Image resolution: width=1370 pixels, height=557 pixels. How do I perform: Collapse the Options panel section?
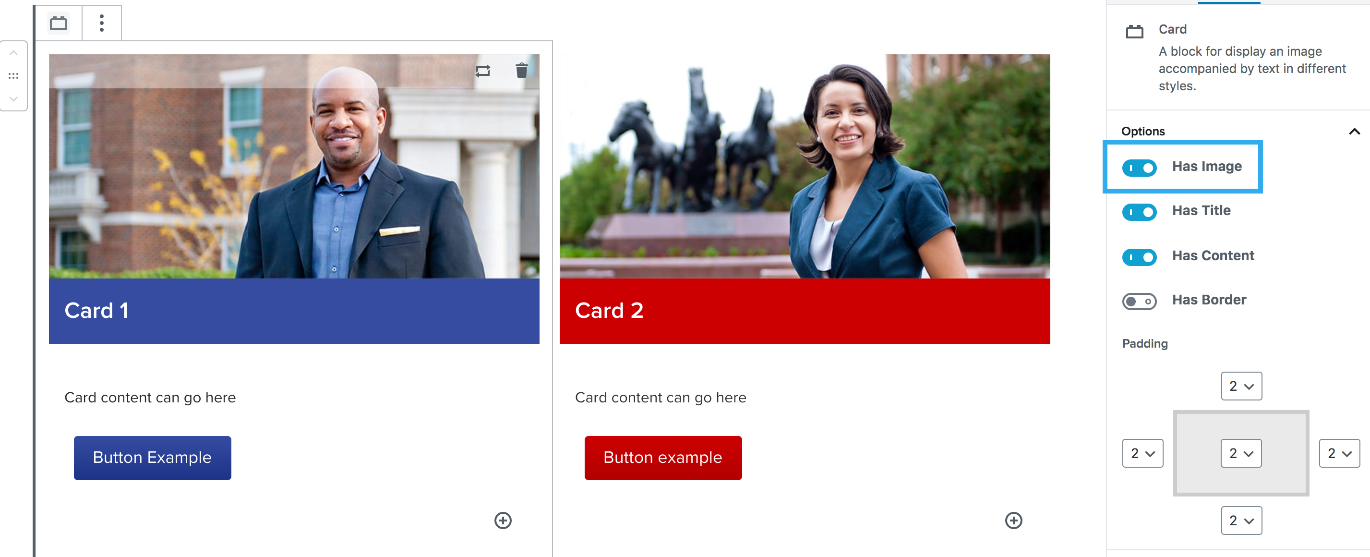(x=1354, y=132)
